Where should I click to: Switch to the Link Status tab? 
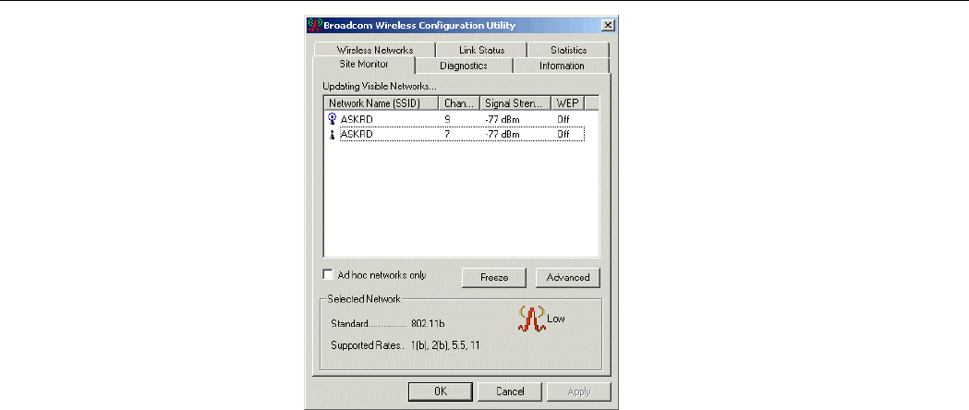point(481,50)
